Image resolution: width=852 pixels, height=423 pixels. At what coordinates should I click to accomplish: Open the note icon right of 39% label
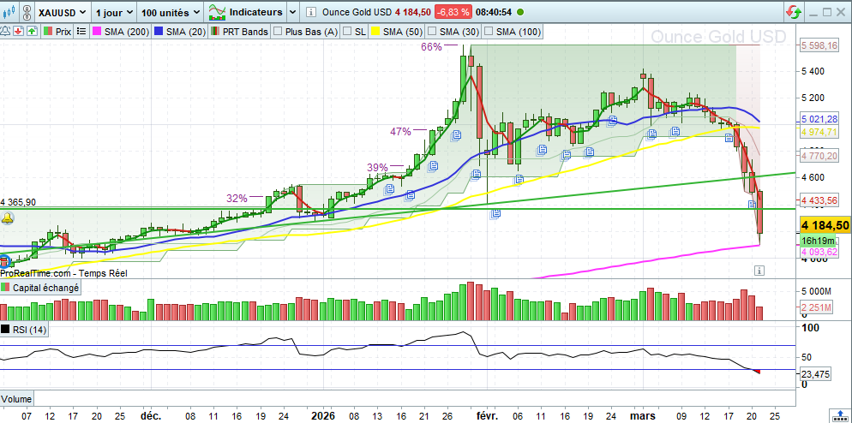click(433, 165)
